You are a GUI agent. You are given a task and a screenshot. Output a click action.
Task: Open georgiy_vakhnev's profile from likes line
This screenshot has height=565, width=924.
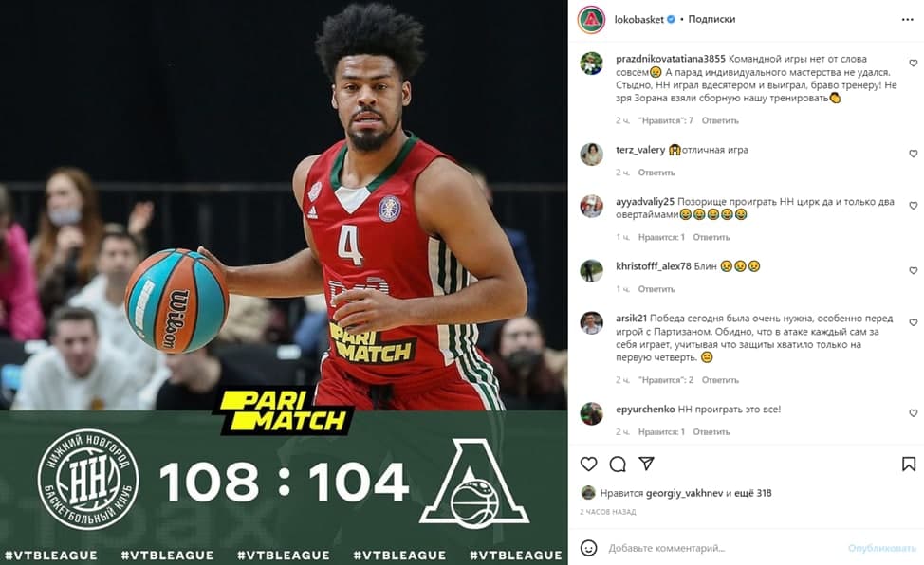pyautogui.click(x=684, y=493)
